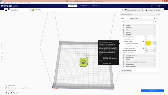Select the Support Blocker tool
Image resolution: width=168 pixels, height=95 pixels.
(2, 61)
